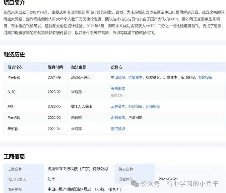Image resolution: width=226 pixels, height=193 pixels.
Task: Select the 超2亿人民币 amount cell
Action: pos(81,77)
